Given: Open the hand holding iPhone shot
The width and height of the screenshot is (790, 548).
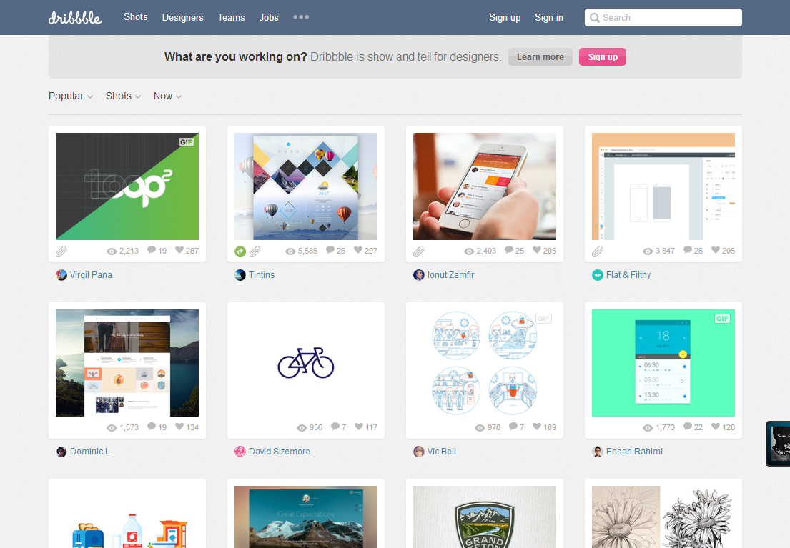Looking at the screenshot, I should click(485, 186).
